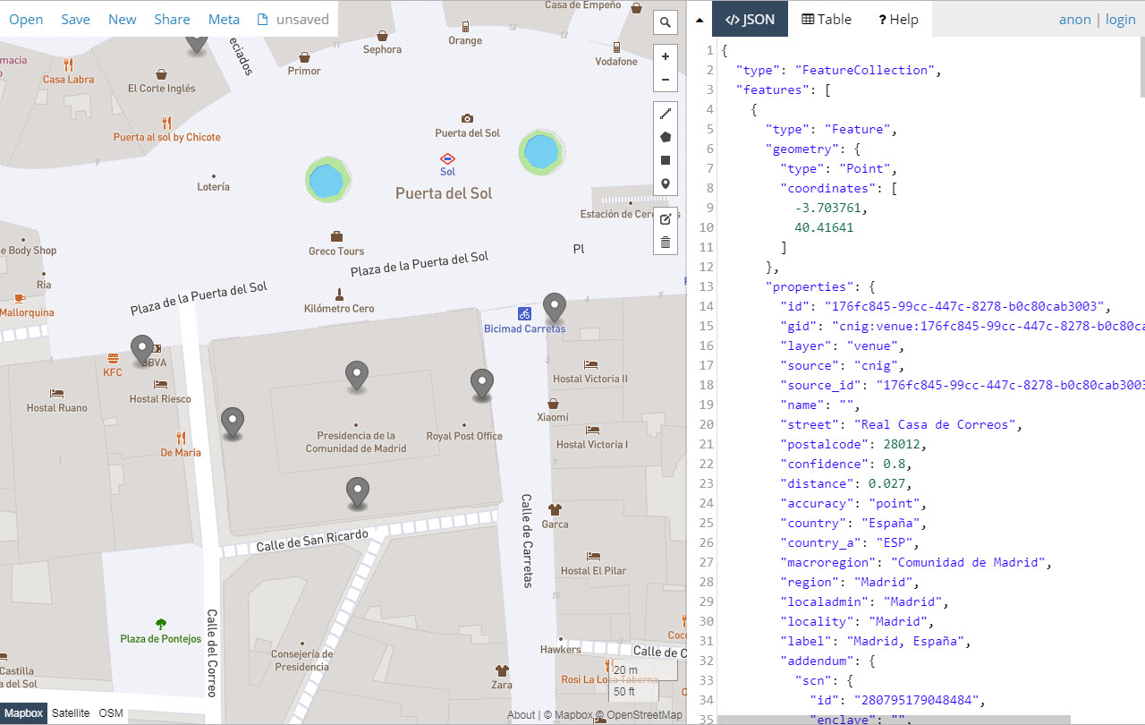Click the Hostal Victoria II bed icon
Screen dimensions: 1145x725
[590, 364]
